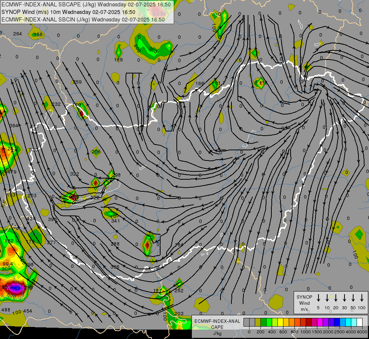The image size is (369, 339).
Task: Click the wind arrow above the 50 m/s label
Action: pos(353,298)
